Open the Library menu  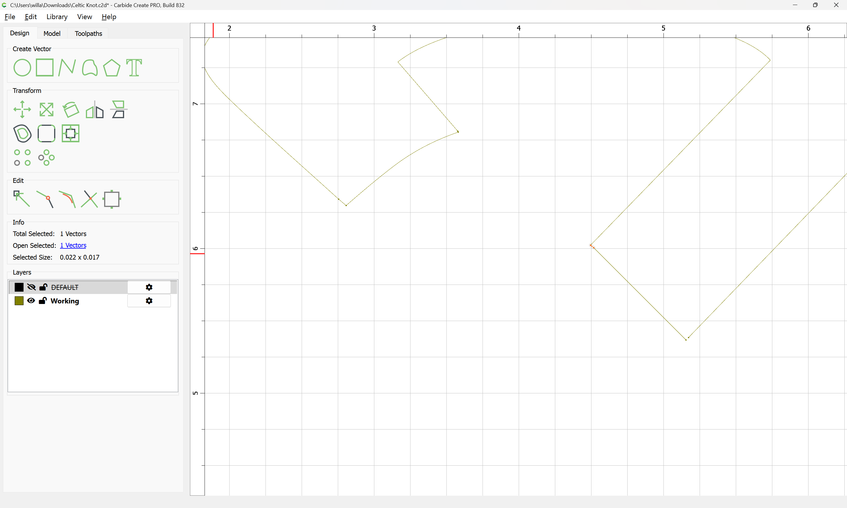57,17
